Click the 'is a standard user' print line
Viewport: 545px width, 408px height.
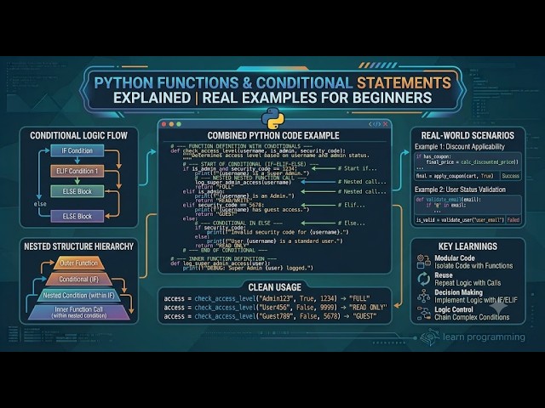tap(274, 241)
